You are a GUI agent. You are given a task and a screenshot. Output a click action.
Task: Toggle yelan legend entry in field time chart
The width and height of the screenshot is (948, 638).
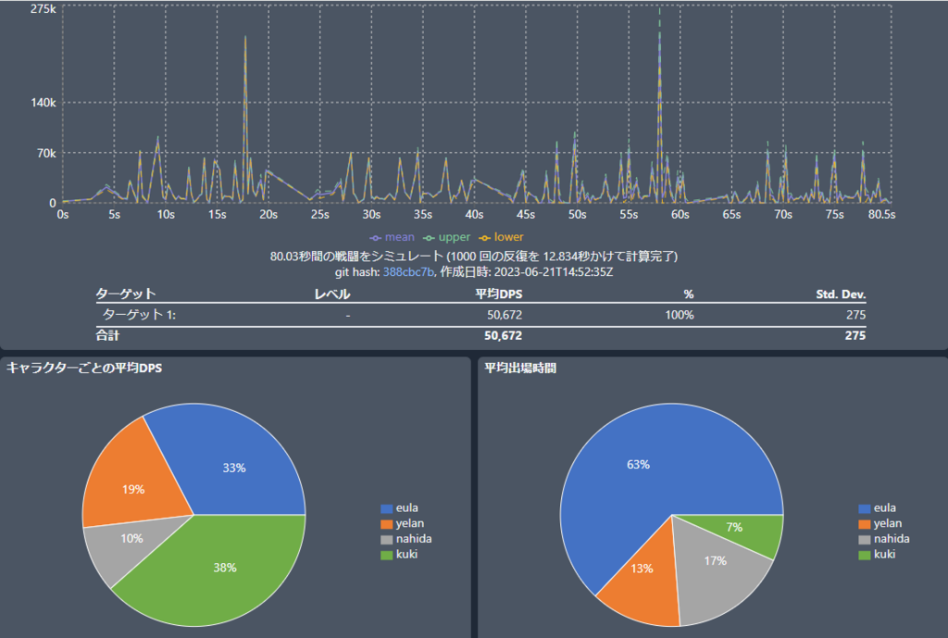[x=879, y=523]
